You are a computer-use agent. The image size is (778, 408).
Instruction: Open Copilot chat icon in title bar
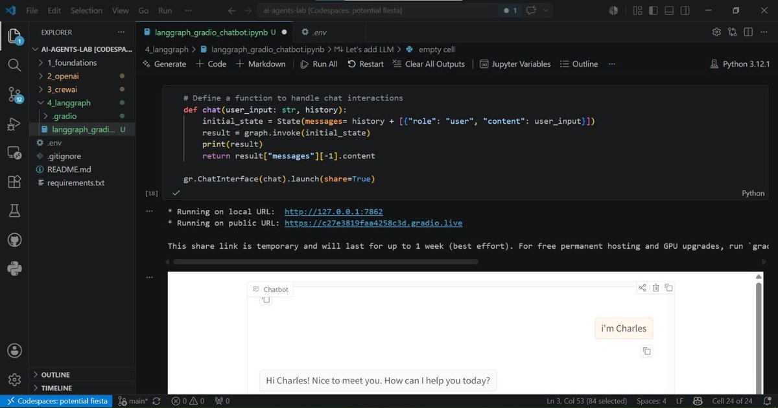tap(532, 10)
